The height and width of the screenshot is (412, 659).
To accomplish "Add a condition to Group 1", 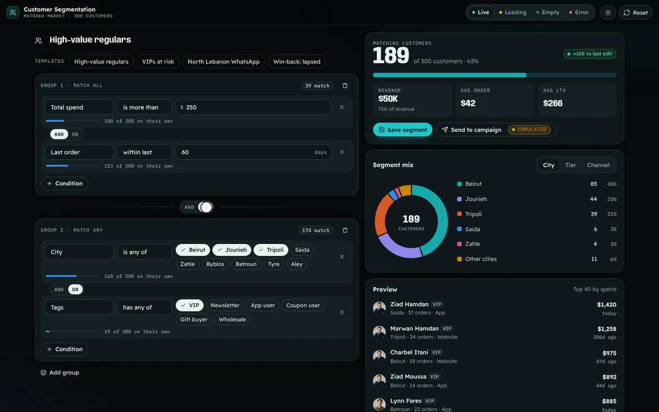I will tap(64, 183).
